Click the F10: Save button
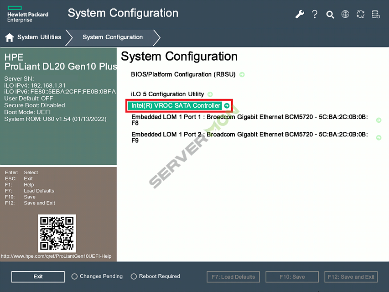The width and height of the screenshot is (389, 292). point(292,276)
